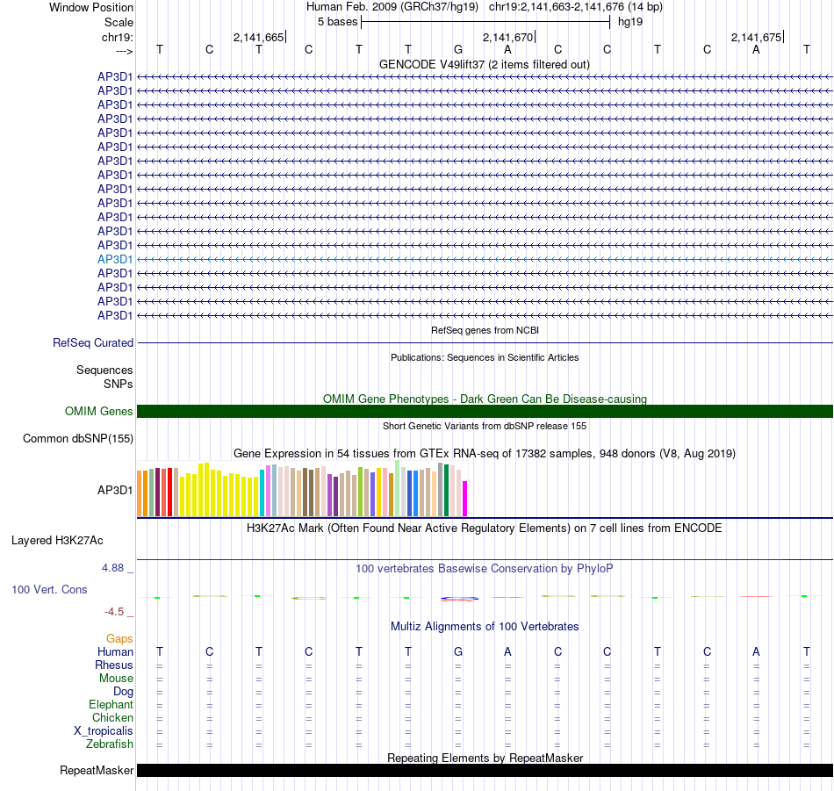Click '100 vertebrates Basewise Conservation by PhyloP' title
The height and width of the screenshot is (791, 834).
pyautogui.click(x=485, y=568)
